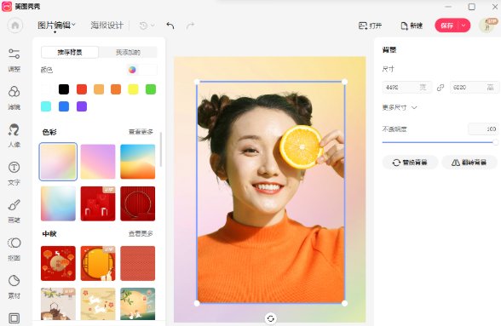Pick the cyan color swatch
The height and width of the screenshot is (326, 501).
click(46, 106)
